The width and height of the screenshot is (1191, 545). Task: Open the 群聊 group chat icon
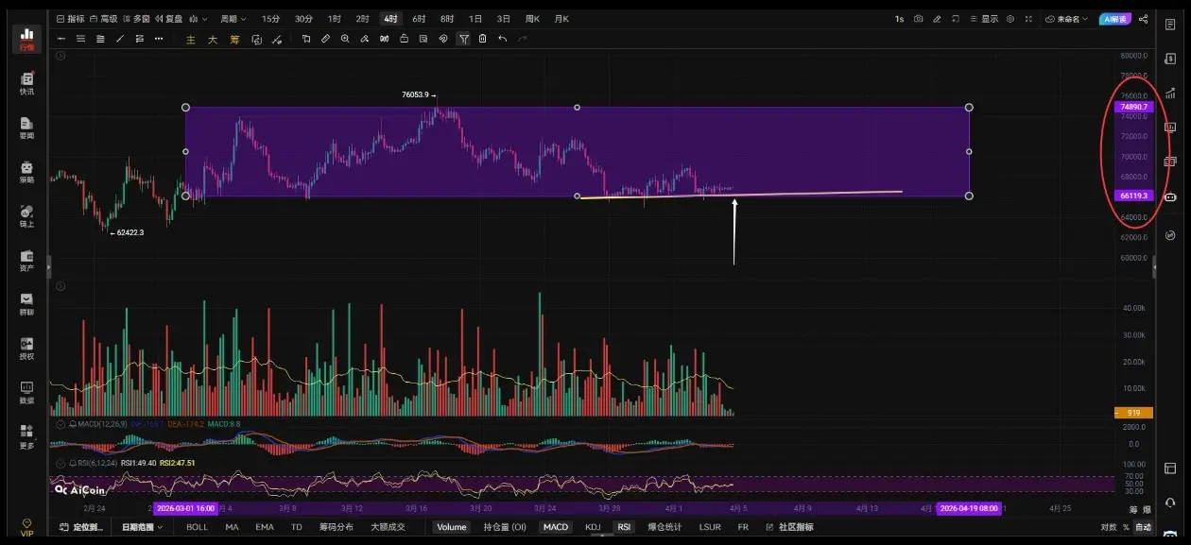(26, 303)
